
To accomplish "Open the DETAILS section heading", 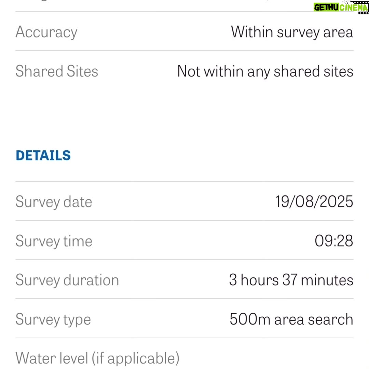I will click(43, 155).
